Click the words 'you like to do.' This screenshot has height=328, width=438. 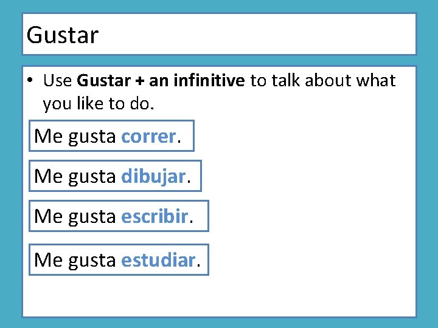click(99, 104)
